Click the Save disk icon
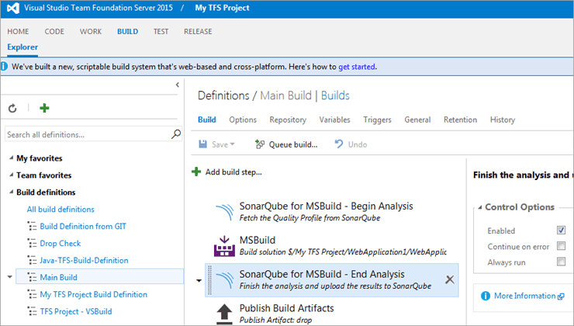The width and height of the screenshot is (574, 326). click(202, 144)
